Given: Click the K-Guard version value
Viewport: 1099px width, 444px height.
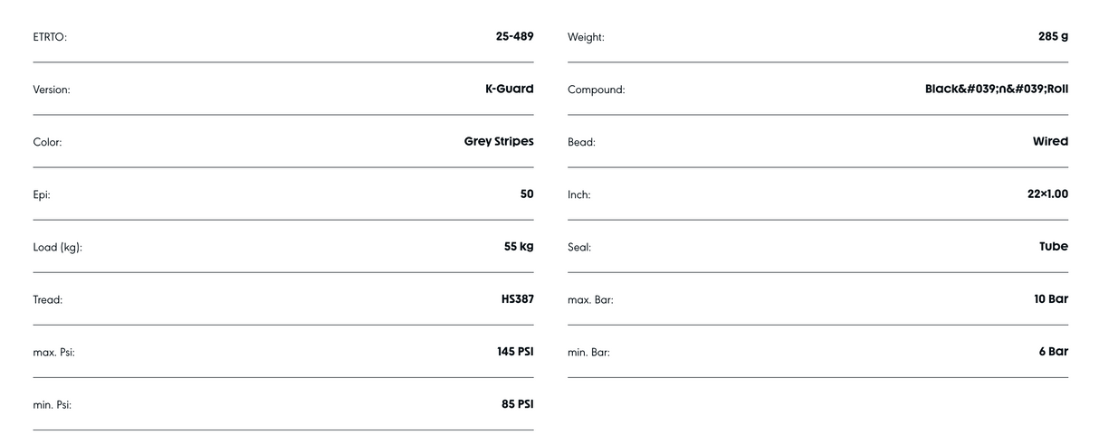Looking at the screenshot, I should pyautogui.click(x=510, y=90).
